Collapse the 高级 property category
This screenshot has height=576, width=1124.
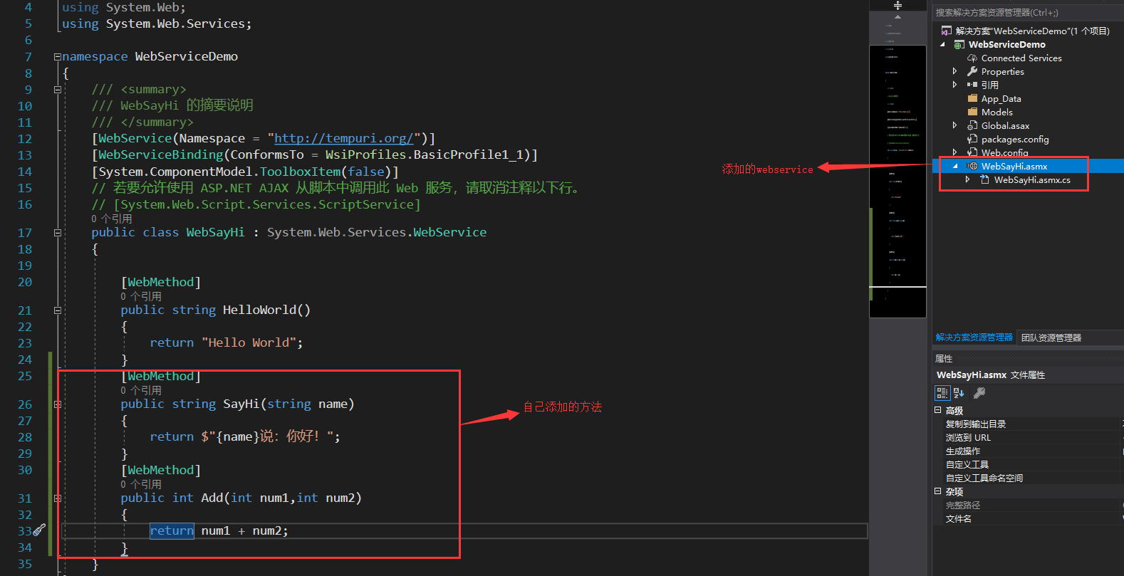938,410
